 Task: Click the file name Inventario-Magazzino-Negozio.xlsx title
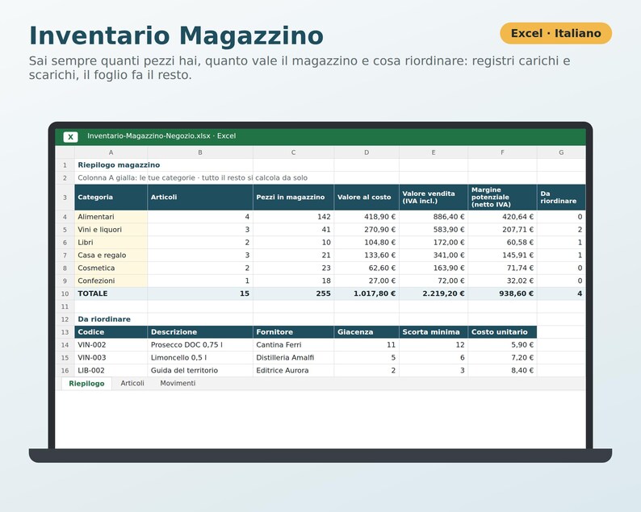point(161,136)
